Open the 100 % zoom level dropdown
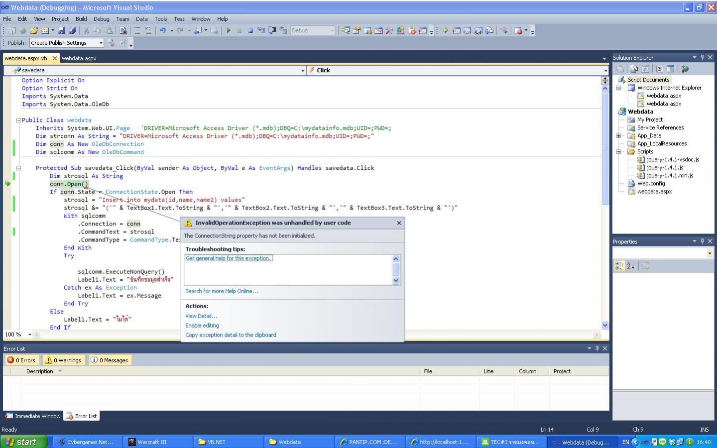Viewport: 717px width, 448px height. point(30,335)
